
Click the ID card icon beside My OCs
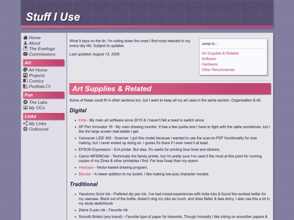click(25, 108)
